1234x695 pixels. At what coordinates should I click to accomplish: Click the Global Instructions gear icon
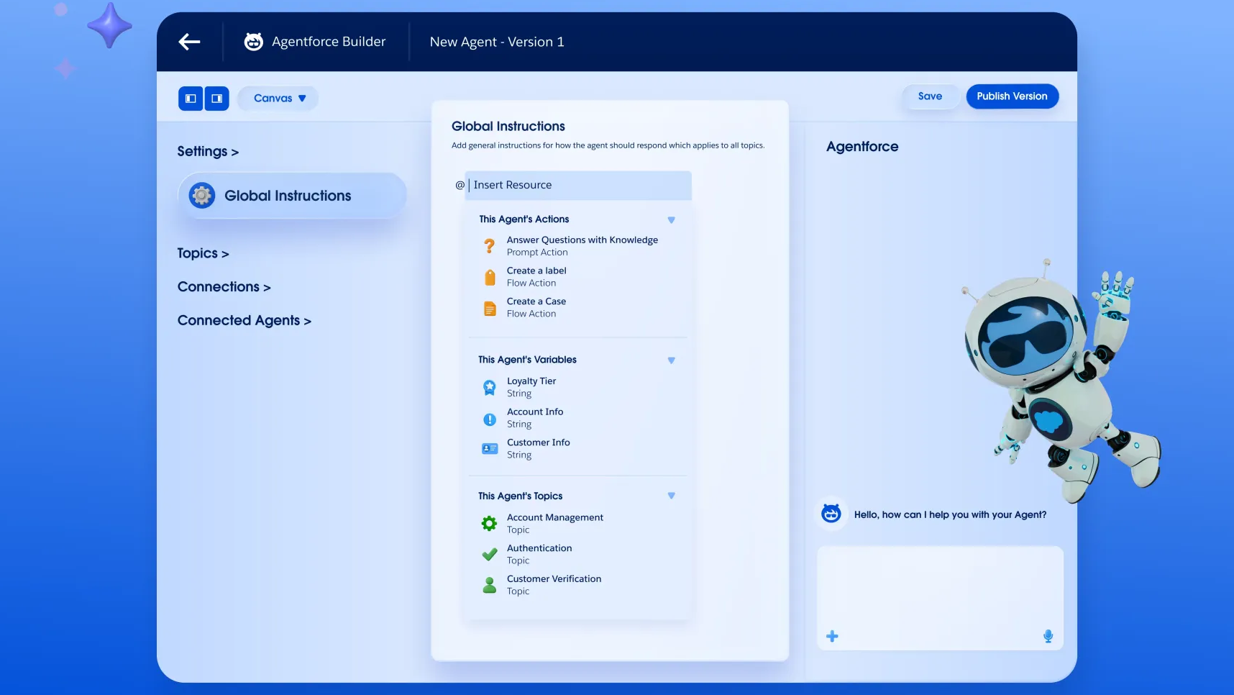(x=202, y=196)
